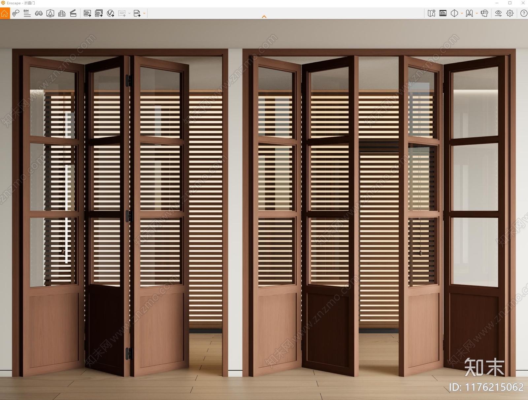Screen dimensions: 528x400
Task: Minimize the Enscape window
Action: (497, 3)
